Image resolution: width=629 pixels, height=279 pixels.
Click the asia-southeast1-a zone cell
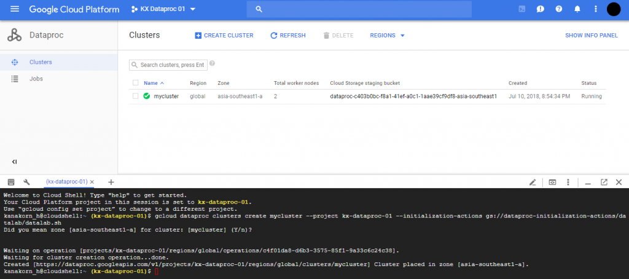coord(240,96)
